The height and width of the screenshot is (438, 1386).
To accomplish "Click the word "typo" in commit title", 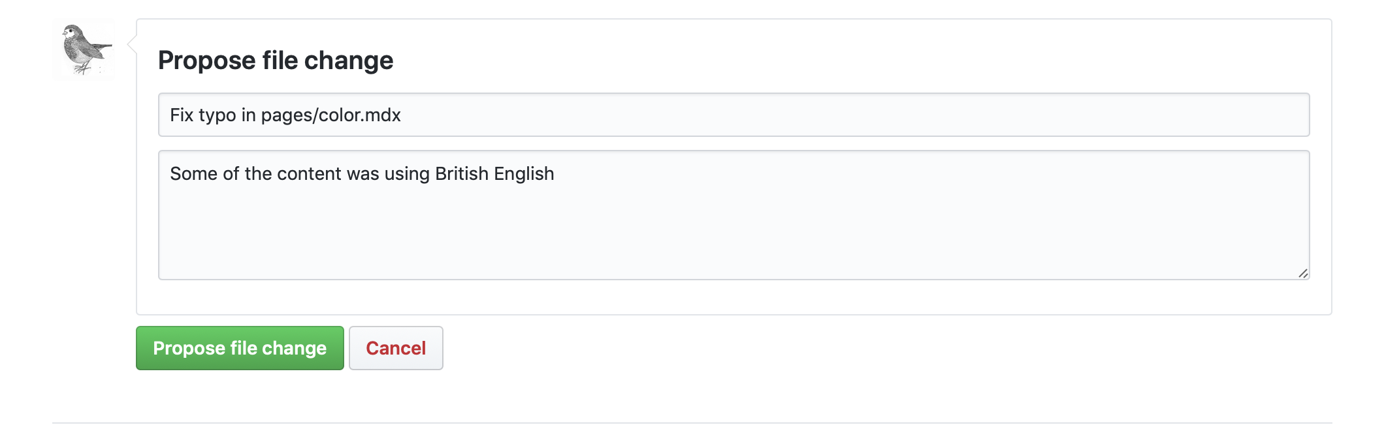I will [218, 115].
